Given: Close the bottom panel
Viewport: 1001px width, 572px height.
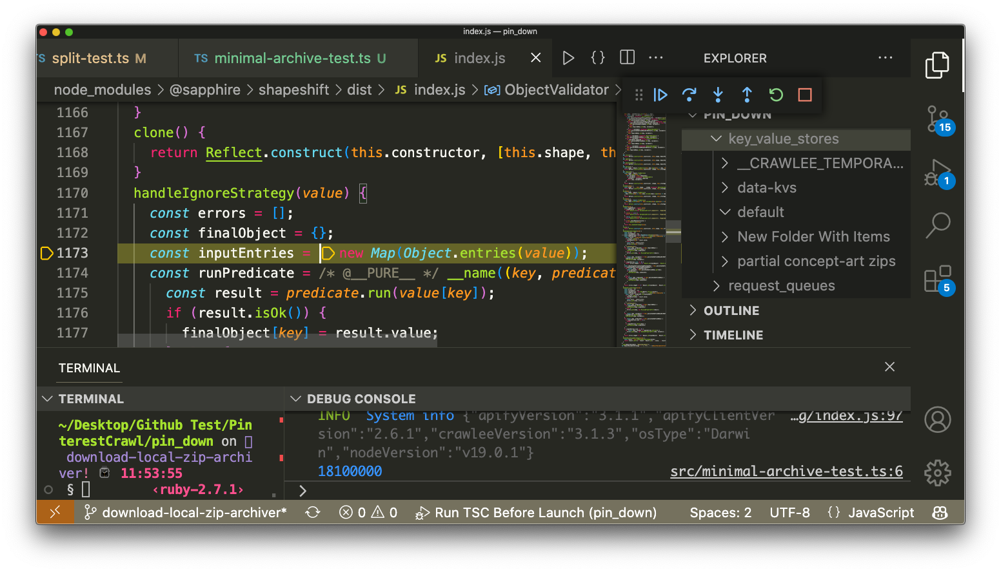Looking at the screenshot, I should [889, 367].
